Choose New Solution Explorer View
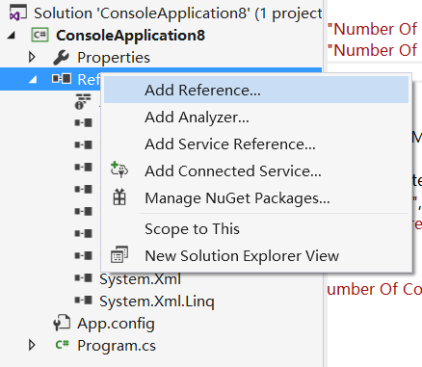 [x=256, y=256]
